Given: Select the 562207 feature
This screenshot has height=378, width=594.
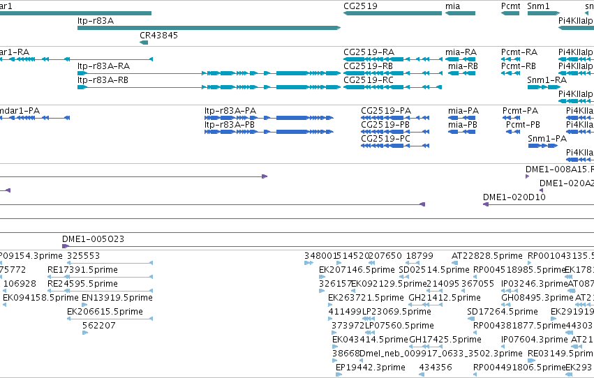Looking at the screenshot, I should click(x=85, y=333).
